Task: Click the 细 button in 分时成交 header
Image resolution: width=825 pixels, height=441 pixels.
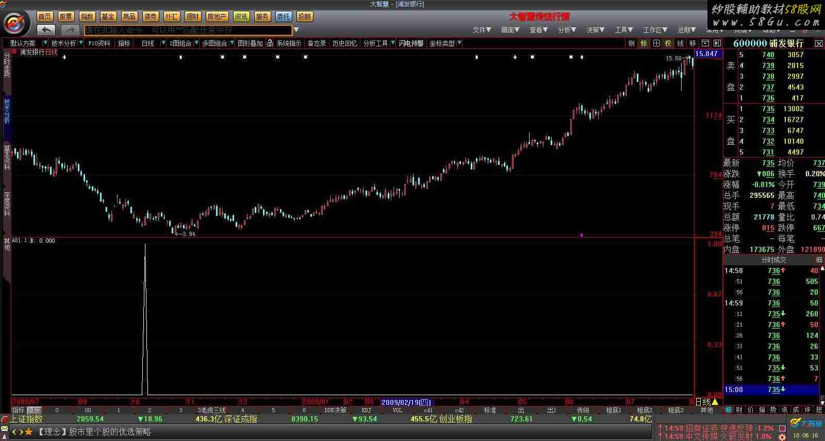Action: coord(819,260)
